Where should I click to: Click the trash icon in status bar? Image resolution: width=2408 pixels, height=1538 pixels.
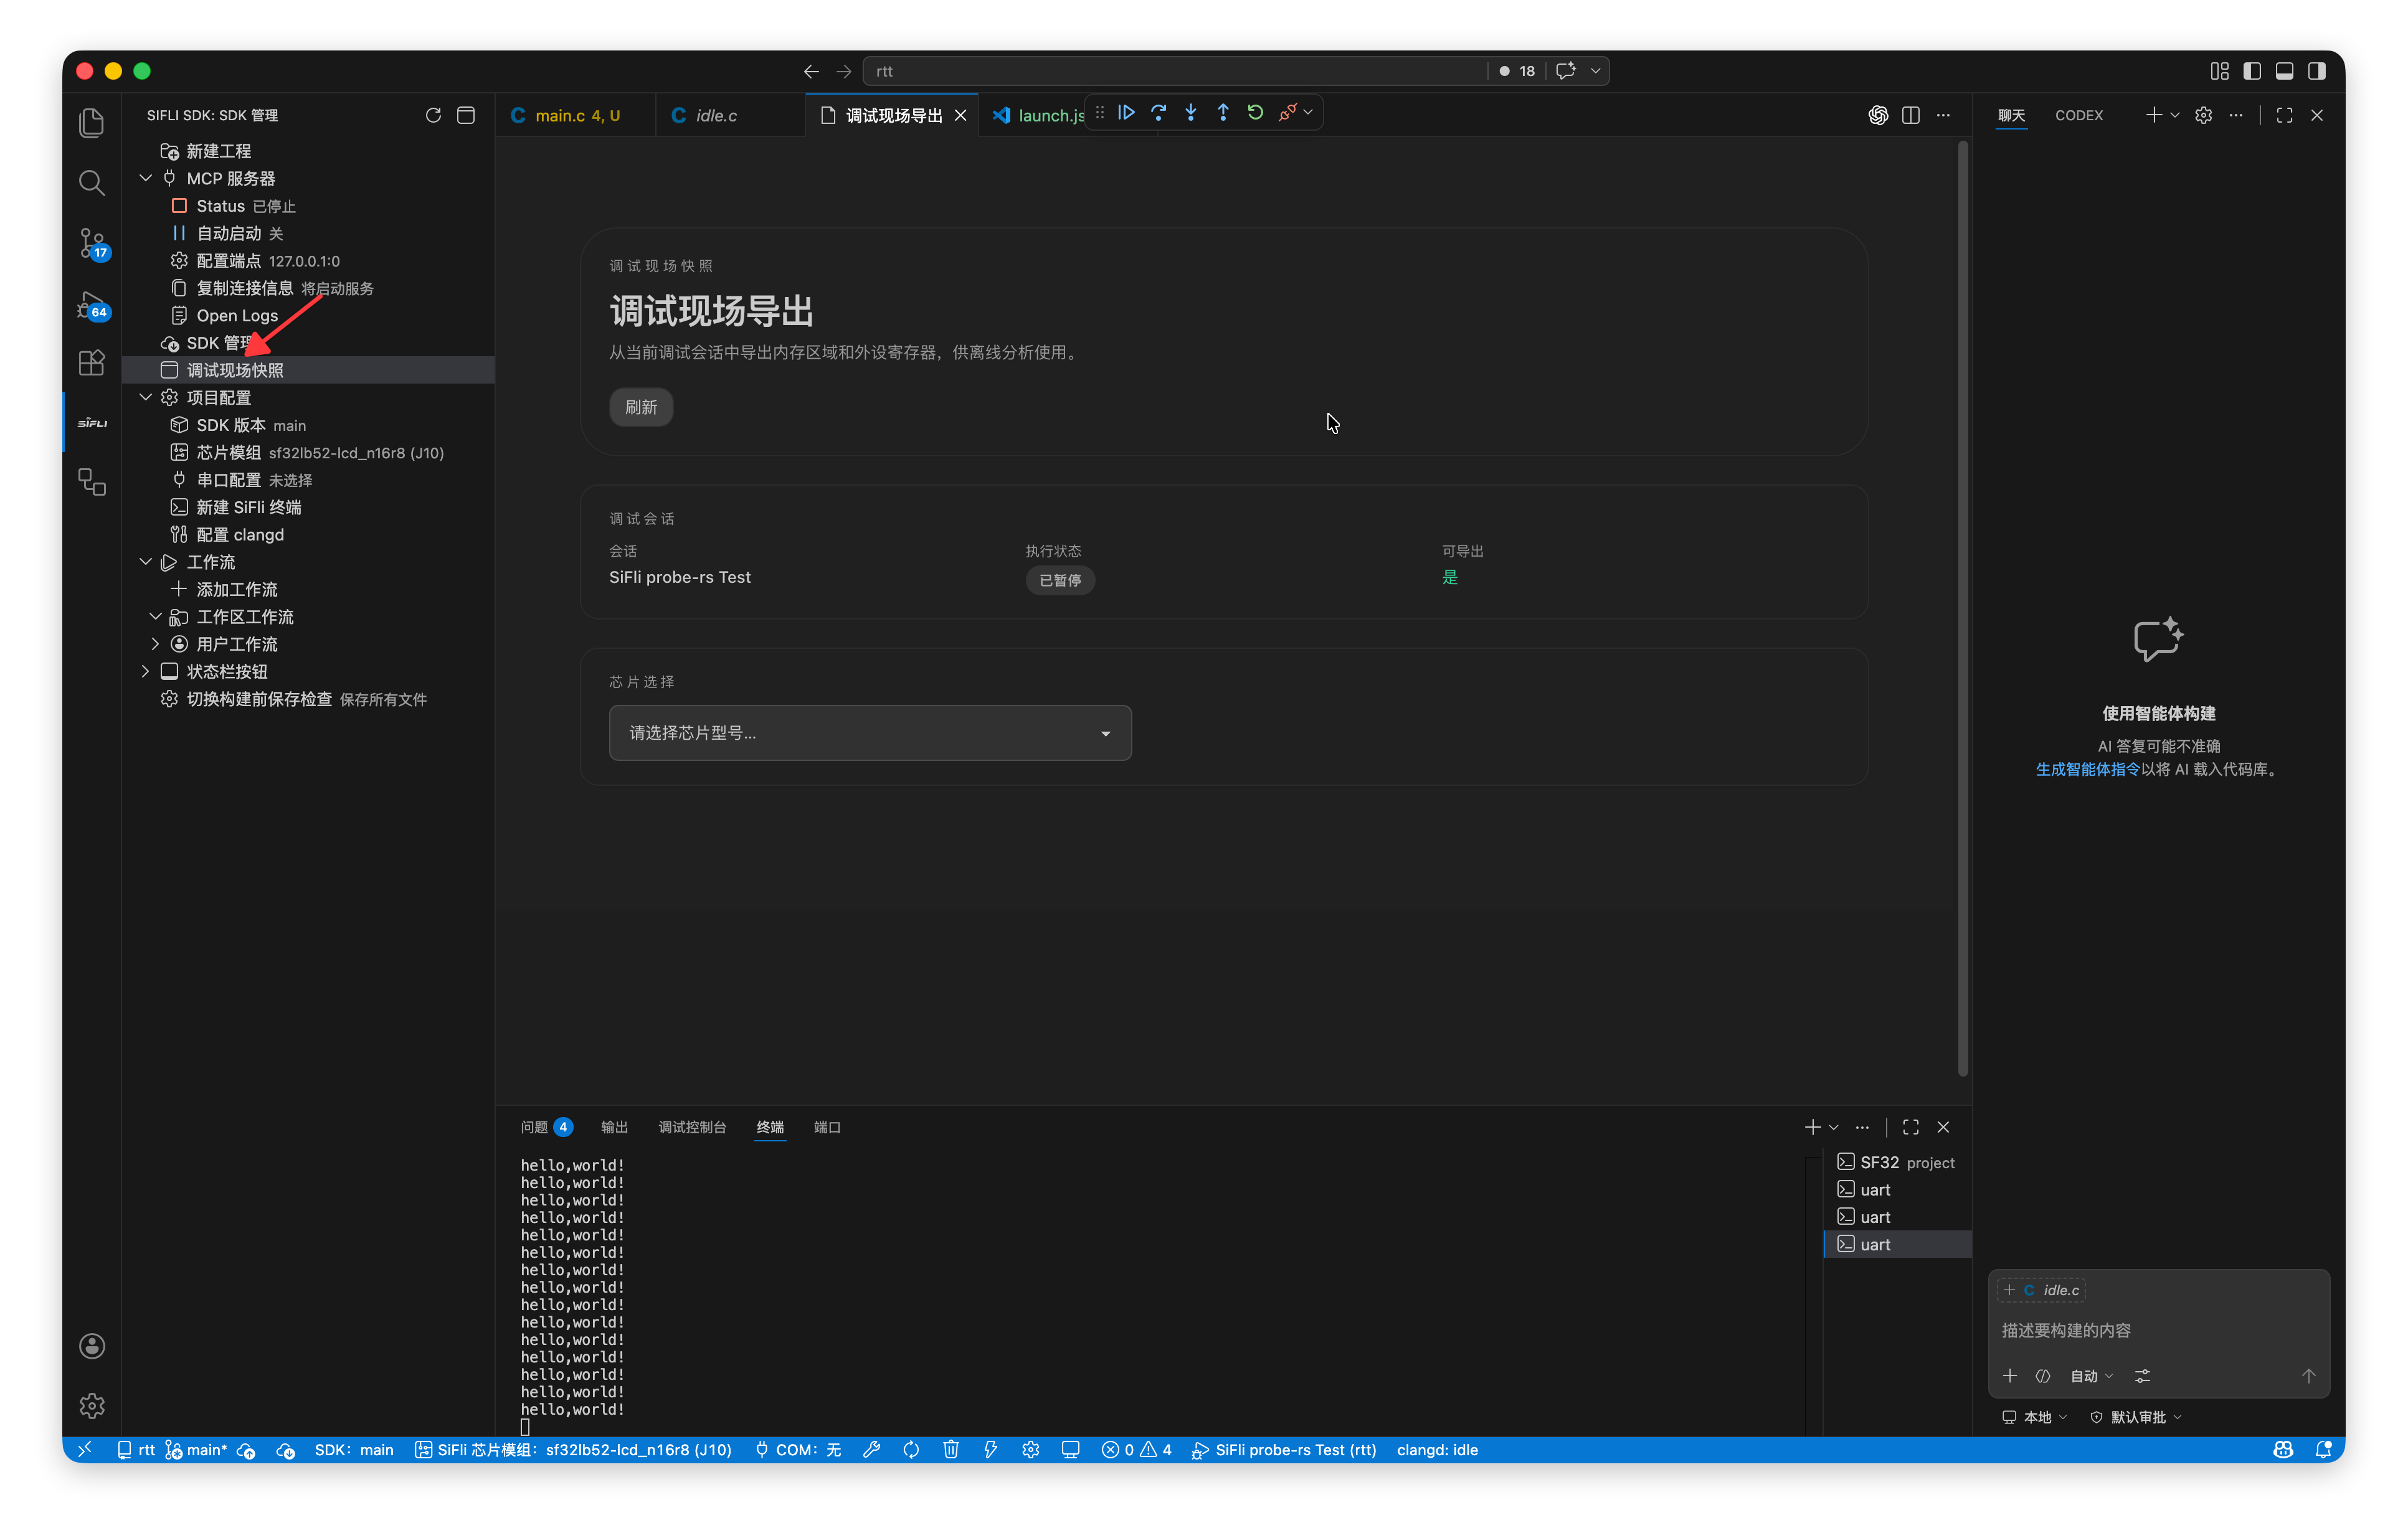click(950, 1449)
